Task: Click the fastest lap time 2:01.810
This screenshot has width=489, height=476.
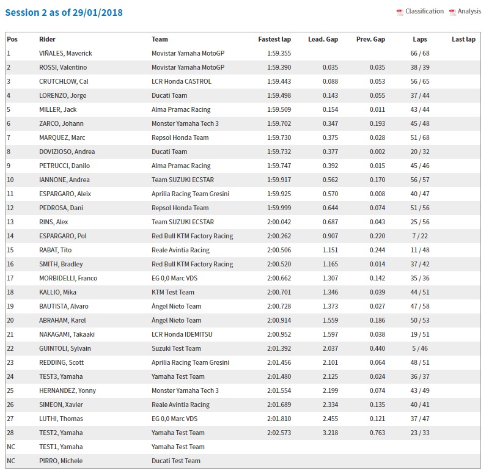Action: (279, 419)
